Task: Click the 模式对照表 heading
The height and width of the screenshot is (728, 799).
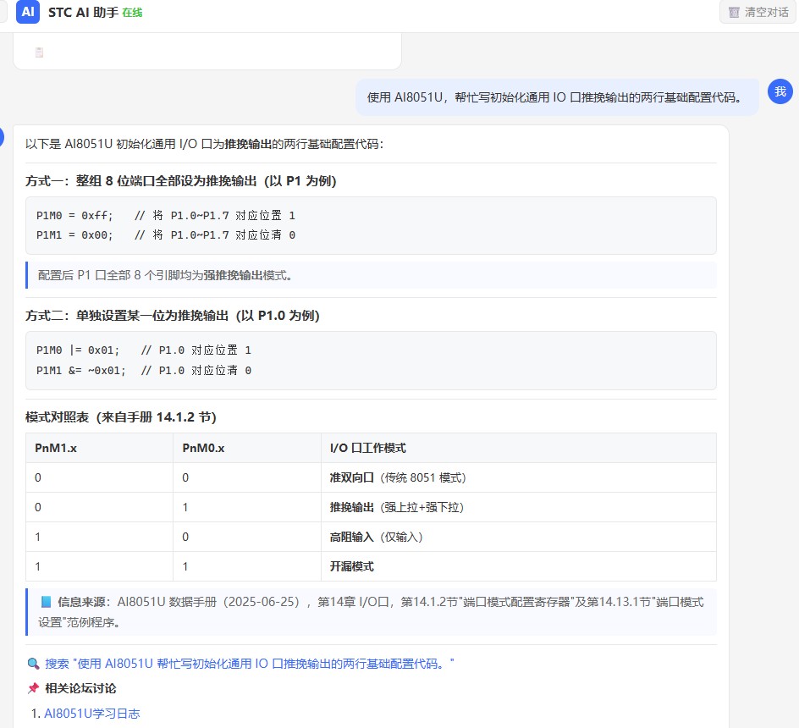Action: pos(121,417)
